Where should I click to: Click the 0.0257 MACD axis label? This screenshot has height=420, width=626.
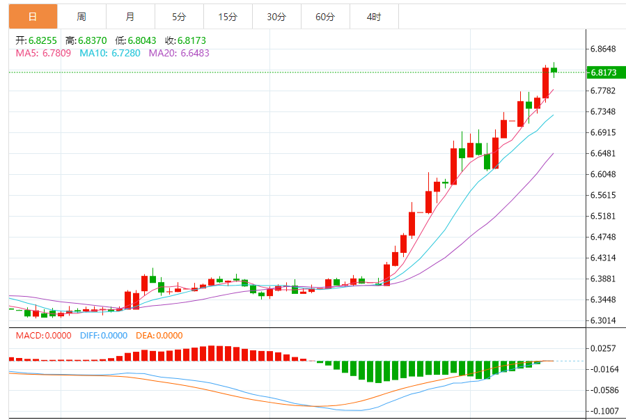(x=603, y=348)
